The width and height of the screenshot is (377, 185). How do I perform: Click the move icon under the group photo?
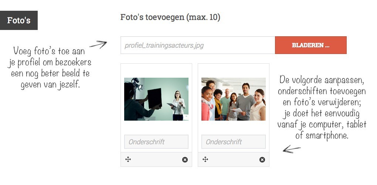coord(206,159)
